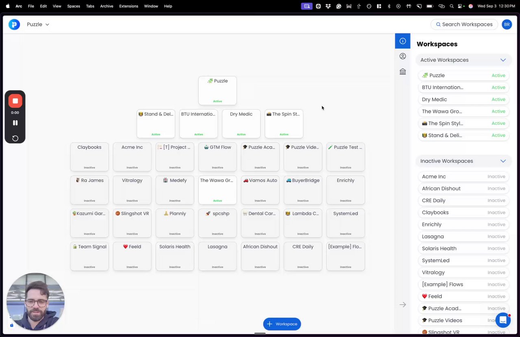520x337 pixels.
Task: Open the Puzzle workspace dropdown in header
Action: click(38, 24)
